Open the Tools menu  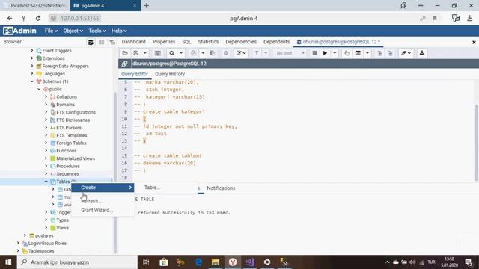97,31
